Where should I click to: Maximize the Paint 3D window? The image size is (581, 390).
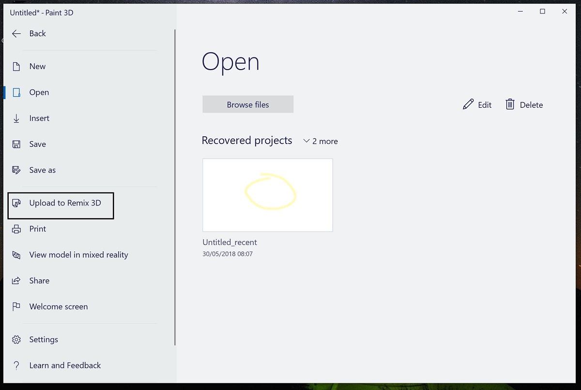543,11
